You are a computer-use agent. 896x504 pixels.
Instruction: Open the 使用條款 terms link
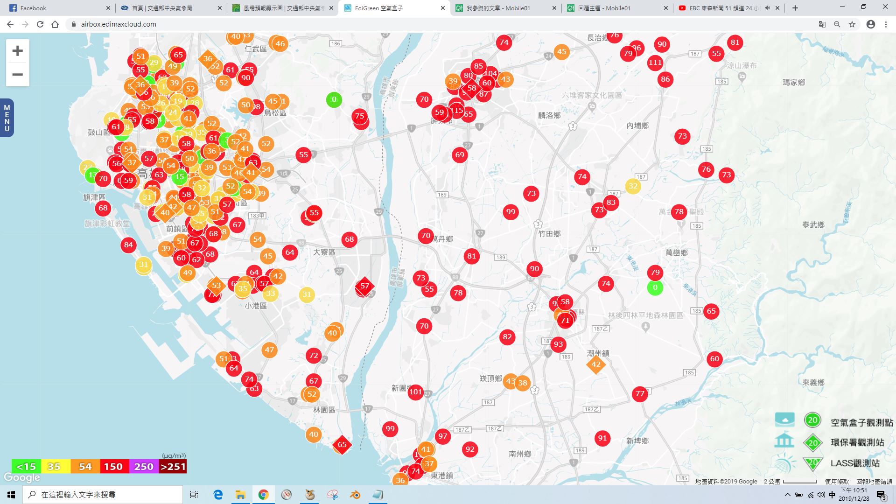[837, 481]
